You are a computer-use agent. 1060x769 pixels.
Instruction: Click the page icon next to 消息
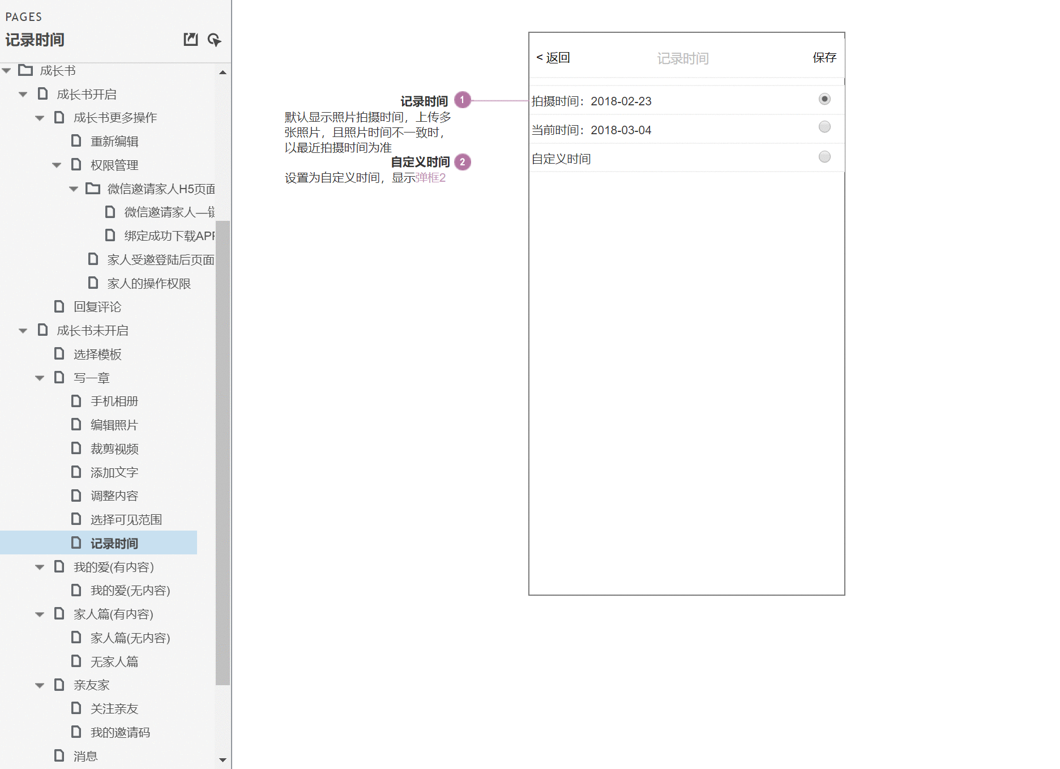[59, 755]
